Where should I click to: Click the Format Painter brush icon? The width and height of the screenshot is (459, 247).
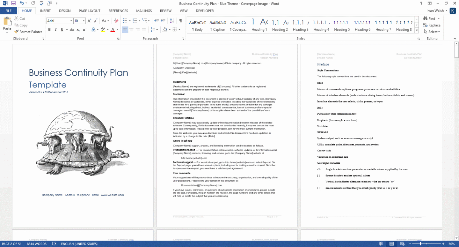coord(17,32)
